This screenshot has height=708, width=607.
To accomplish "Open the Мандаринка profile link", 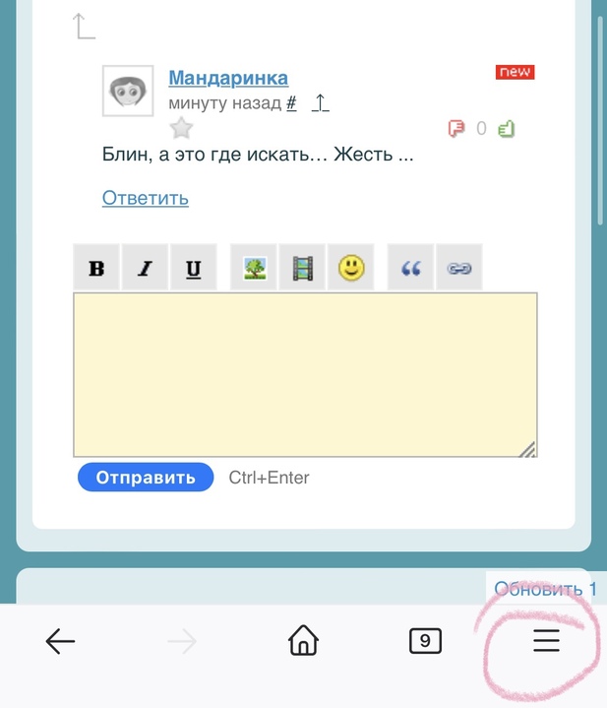I will (x=228, y=78).
